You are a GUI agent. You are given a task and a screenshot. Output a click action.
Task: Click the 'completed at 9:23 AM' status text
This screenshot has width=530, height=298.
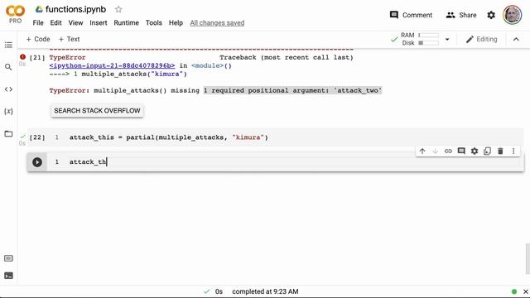(265, 291)
